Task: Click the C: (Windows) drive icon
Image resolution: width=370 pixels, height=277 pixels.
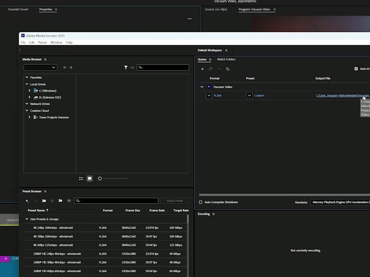Action: pyautogui.click(x=36, y=90)
